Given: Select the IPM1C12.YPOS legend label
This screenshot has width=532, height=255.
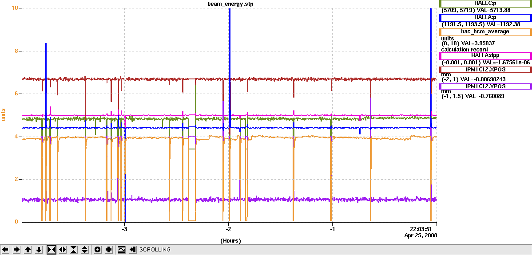Looking at the screenshot, I should (x=485, y=86).
